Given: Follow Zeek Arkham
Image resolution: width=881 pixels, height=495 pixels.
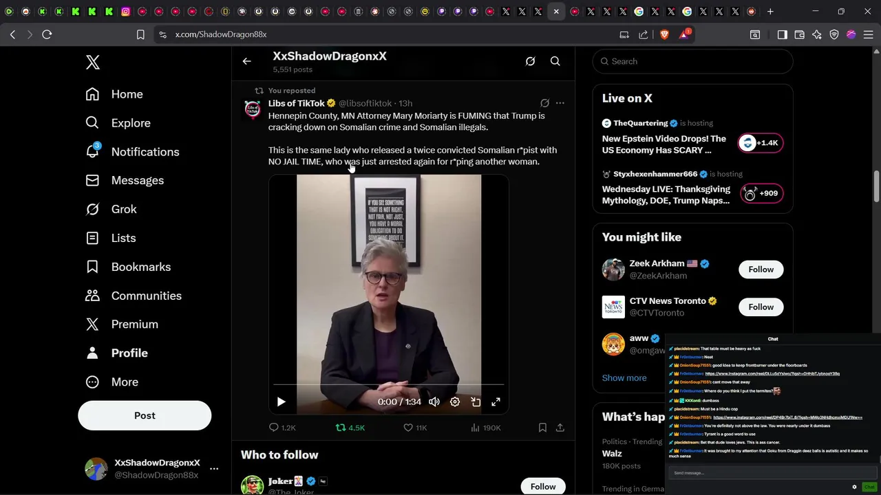Looking at the screenshot, I should (x=761, y=269).
